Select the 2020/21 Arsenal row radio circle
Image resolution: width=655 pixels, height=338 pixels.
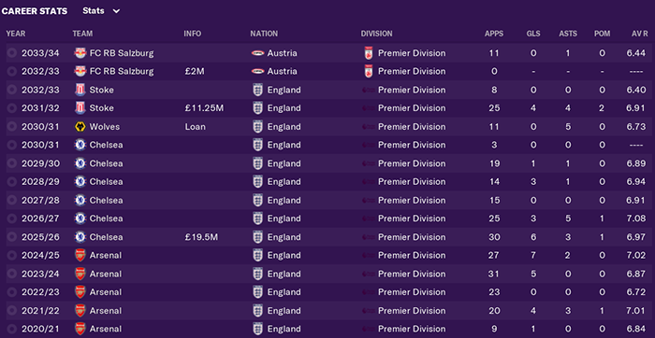pos(11,329)
